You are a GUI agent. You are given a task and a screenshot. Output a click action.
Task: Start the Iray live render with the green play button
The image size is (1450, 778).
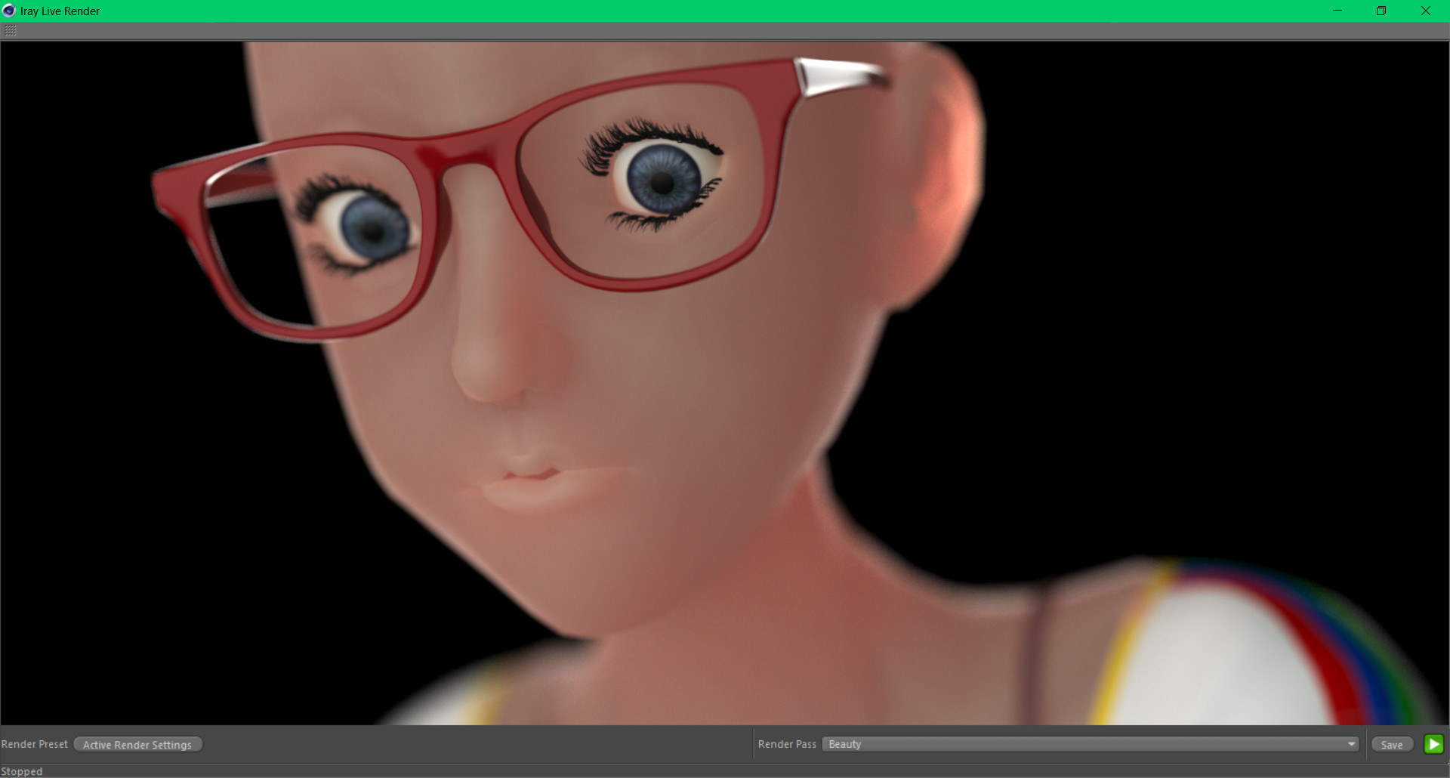[x=1433, y=744]
